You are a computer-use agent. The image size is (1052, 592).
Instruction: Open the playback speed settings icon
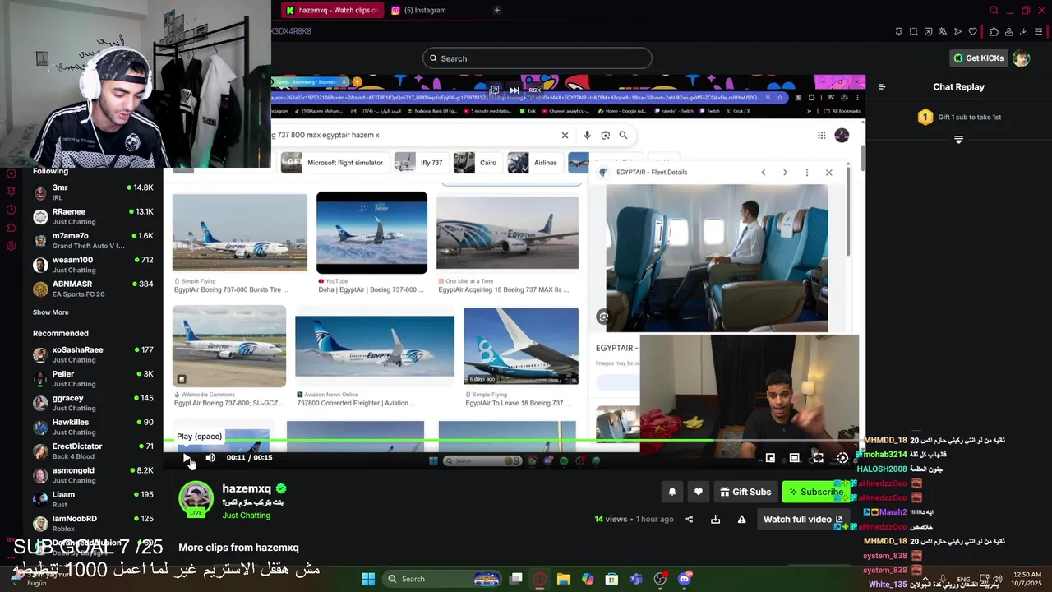[x=842, y=458]
